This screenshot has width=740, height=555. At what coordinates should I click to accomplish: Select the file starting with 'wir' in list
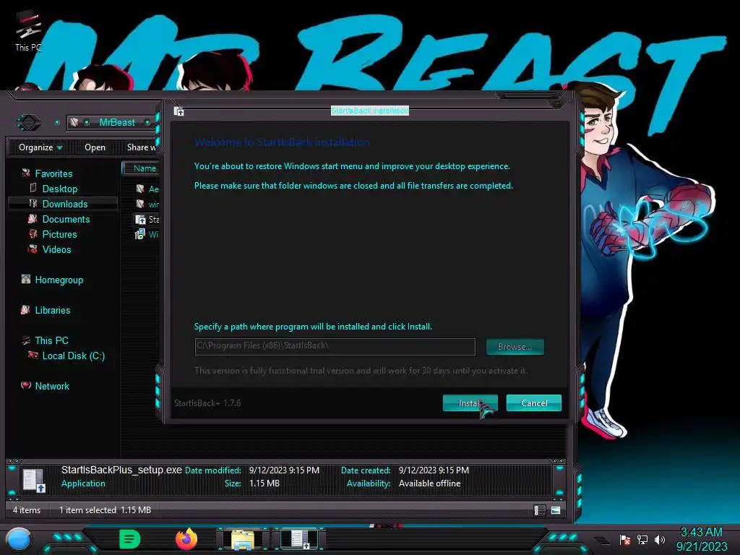147,205
